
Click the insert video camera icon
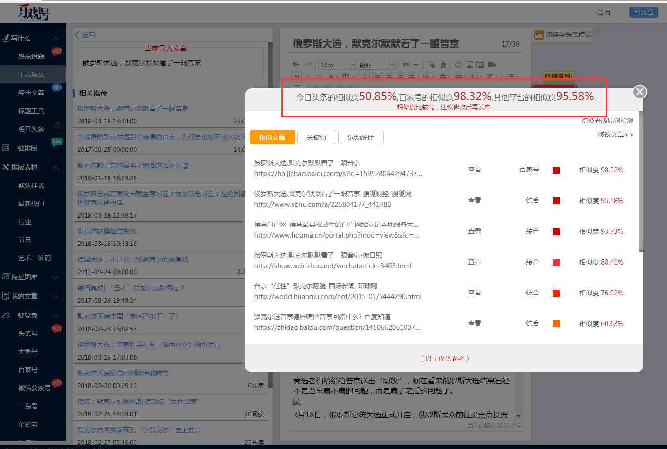(x=492, y=64)
